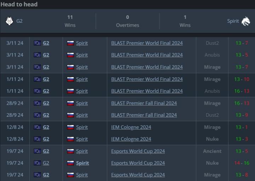The height and width of the screenshot is (181, 255).
Task: Open BLAST Premier World Final 2024 link in 13 - 5 Anubis row
Action: (x=147, y=55)
